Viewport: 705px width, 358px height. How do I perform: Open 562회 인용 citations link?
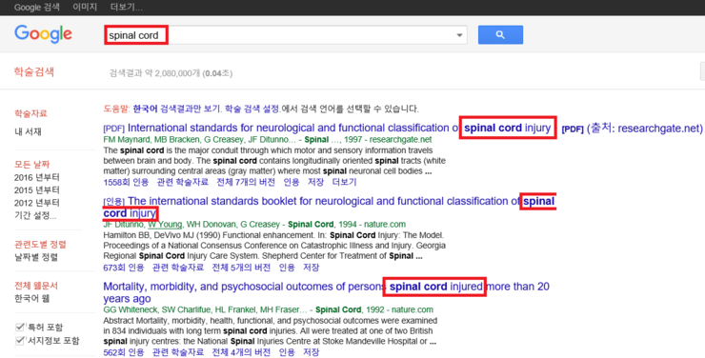tap(124, 352)
